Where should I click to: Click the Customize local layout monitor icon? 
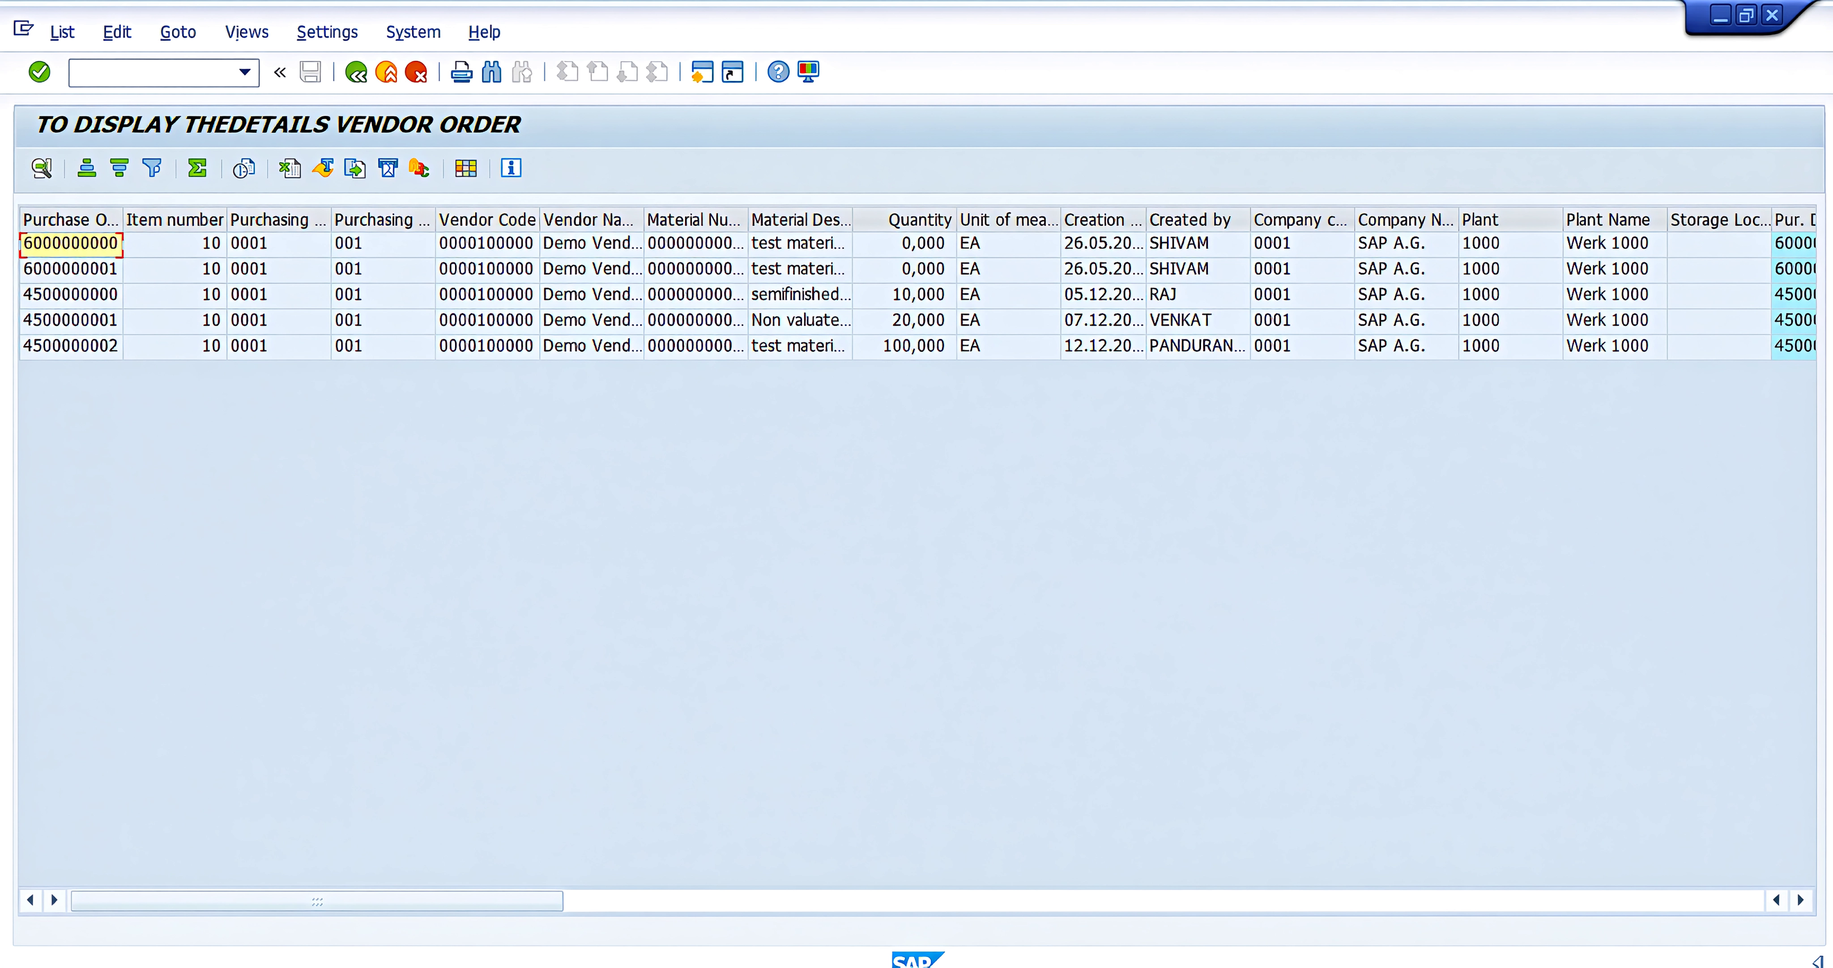tap(808, 72)
